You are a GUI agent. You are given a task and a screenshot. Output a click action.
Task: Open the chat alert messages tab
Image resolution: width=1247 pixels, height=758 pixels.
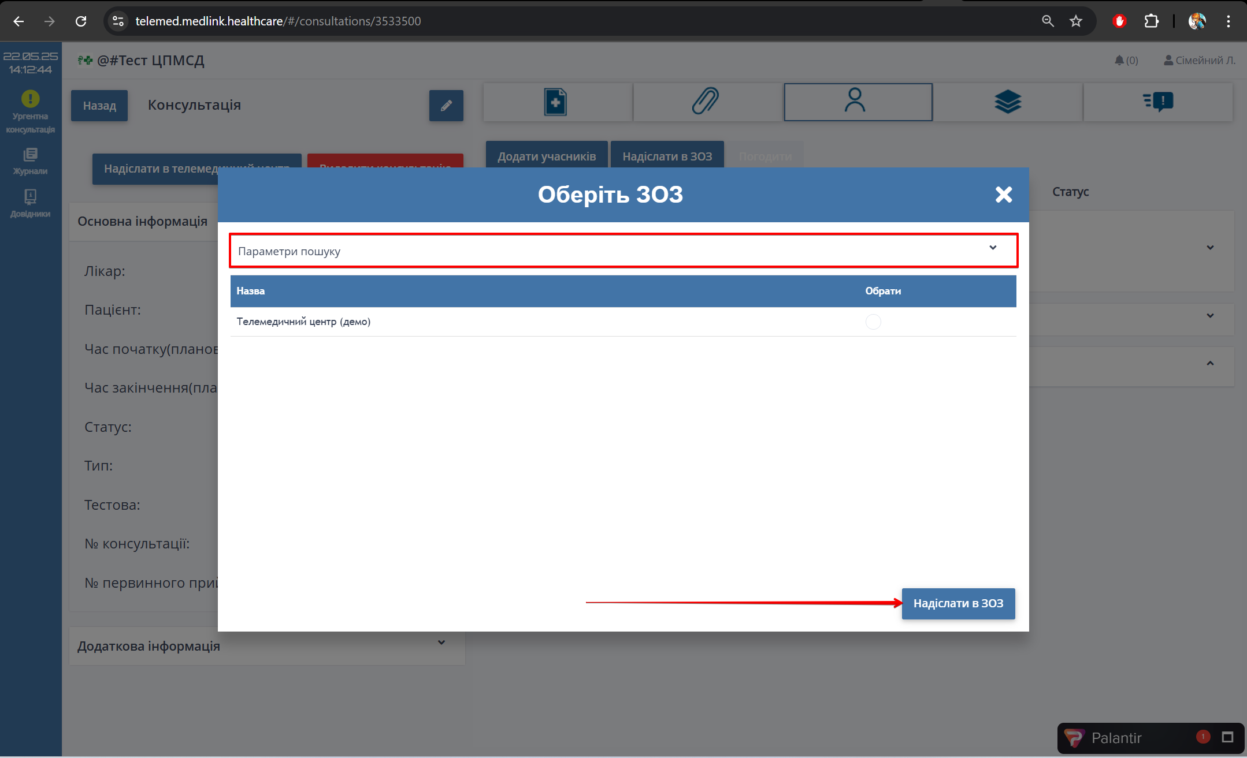(1158, 102)
